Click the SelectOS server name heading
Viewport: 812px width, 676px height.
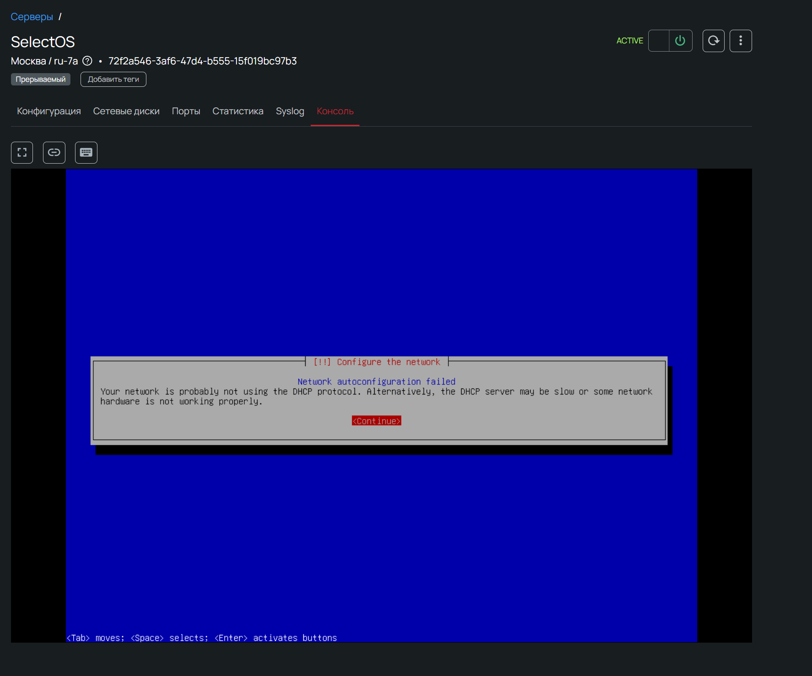click(43, 42)
